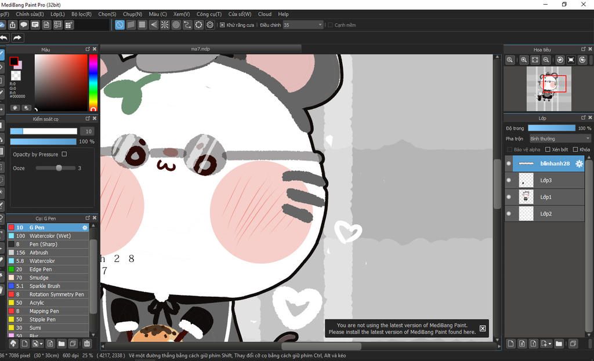Enable the parallel lines snap
The width and height of the screenshot is (594, 361).
131,25
